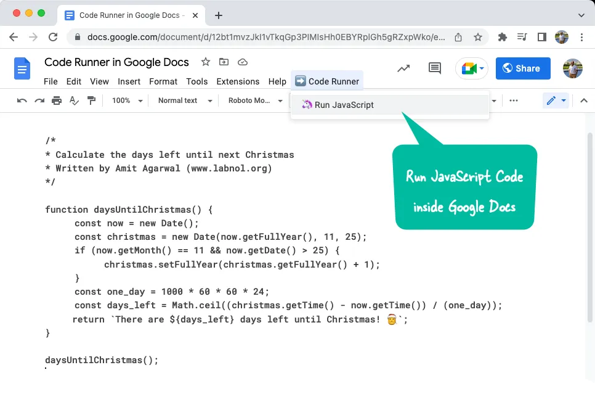Viewport: 595px width, 394px height.
Task: Select the Paint format tool
Action: (x=91, y=100)
